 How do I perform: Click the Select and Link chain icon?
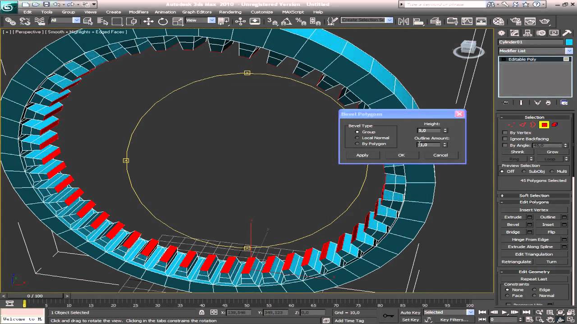(10, 21)
